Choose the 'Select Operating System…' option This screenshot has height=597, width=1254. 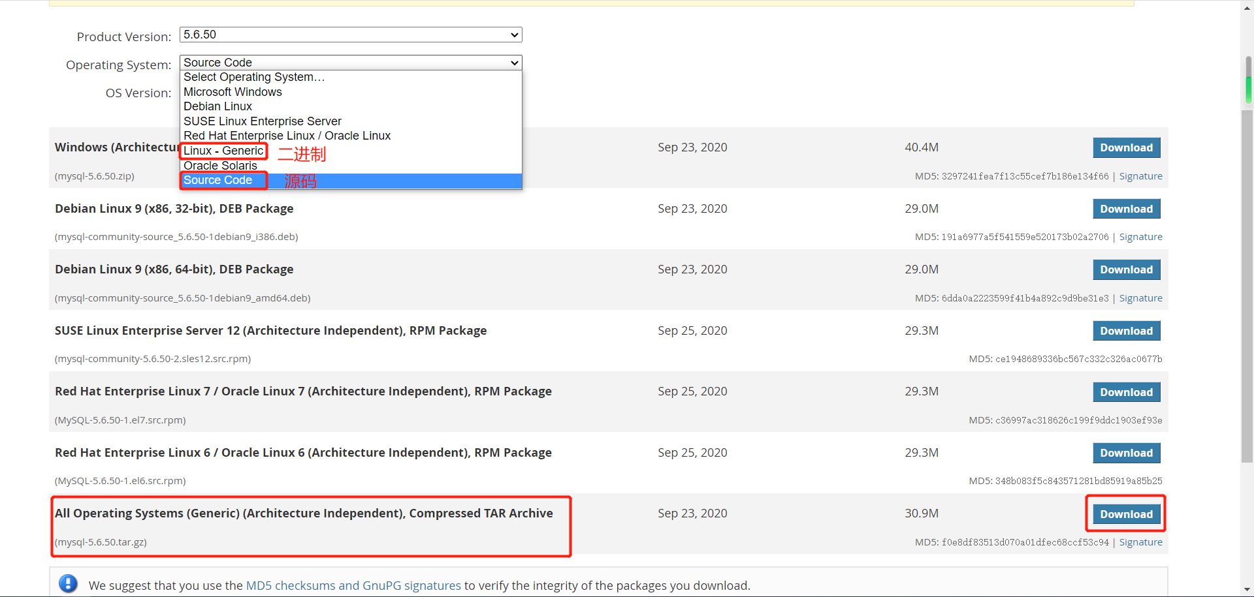(351, 77)
